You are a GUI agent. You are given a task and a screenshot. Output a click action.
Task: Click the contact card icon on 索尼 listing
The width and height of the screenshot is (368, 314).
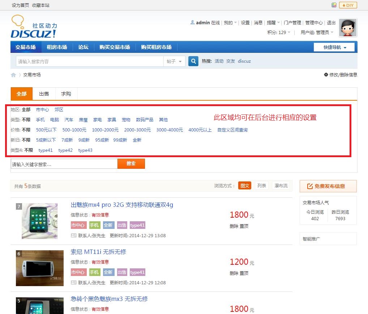(74, 282)
